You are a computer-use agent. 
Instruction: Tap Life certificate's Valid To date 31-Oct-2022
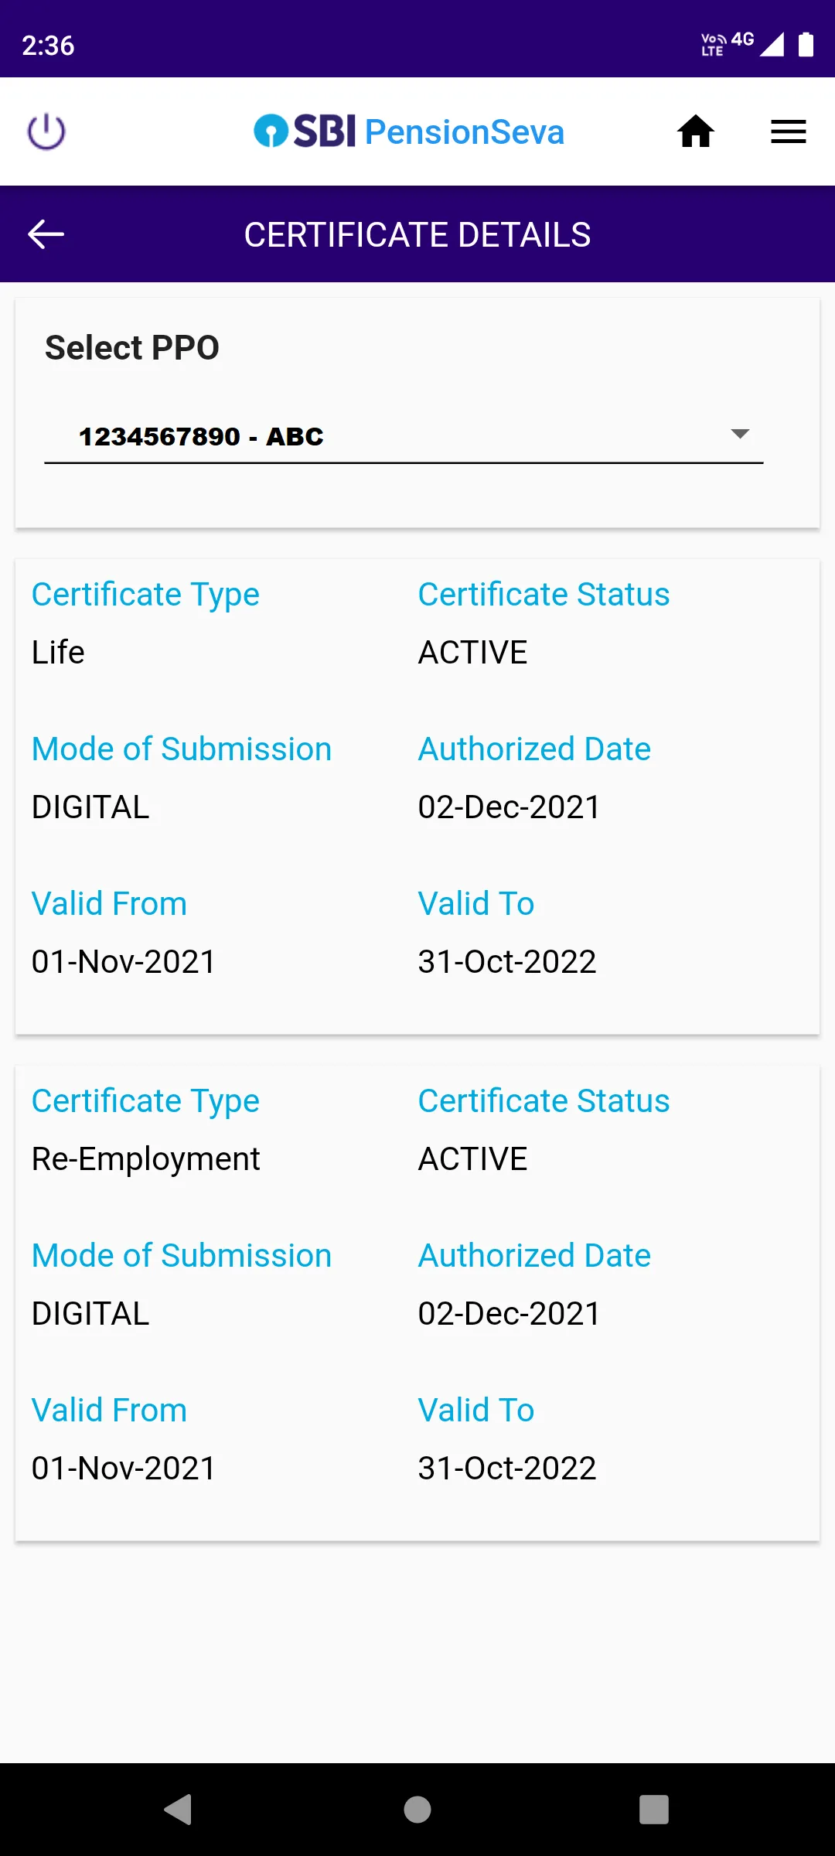pyautogui.click(x=507, y=961)
